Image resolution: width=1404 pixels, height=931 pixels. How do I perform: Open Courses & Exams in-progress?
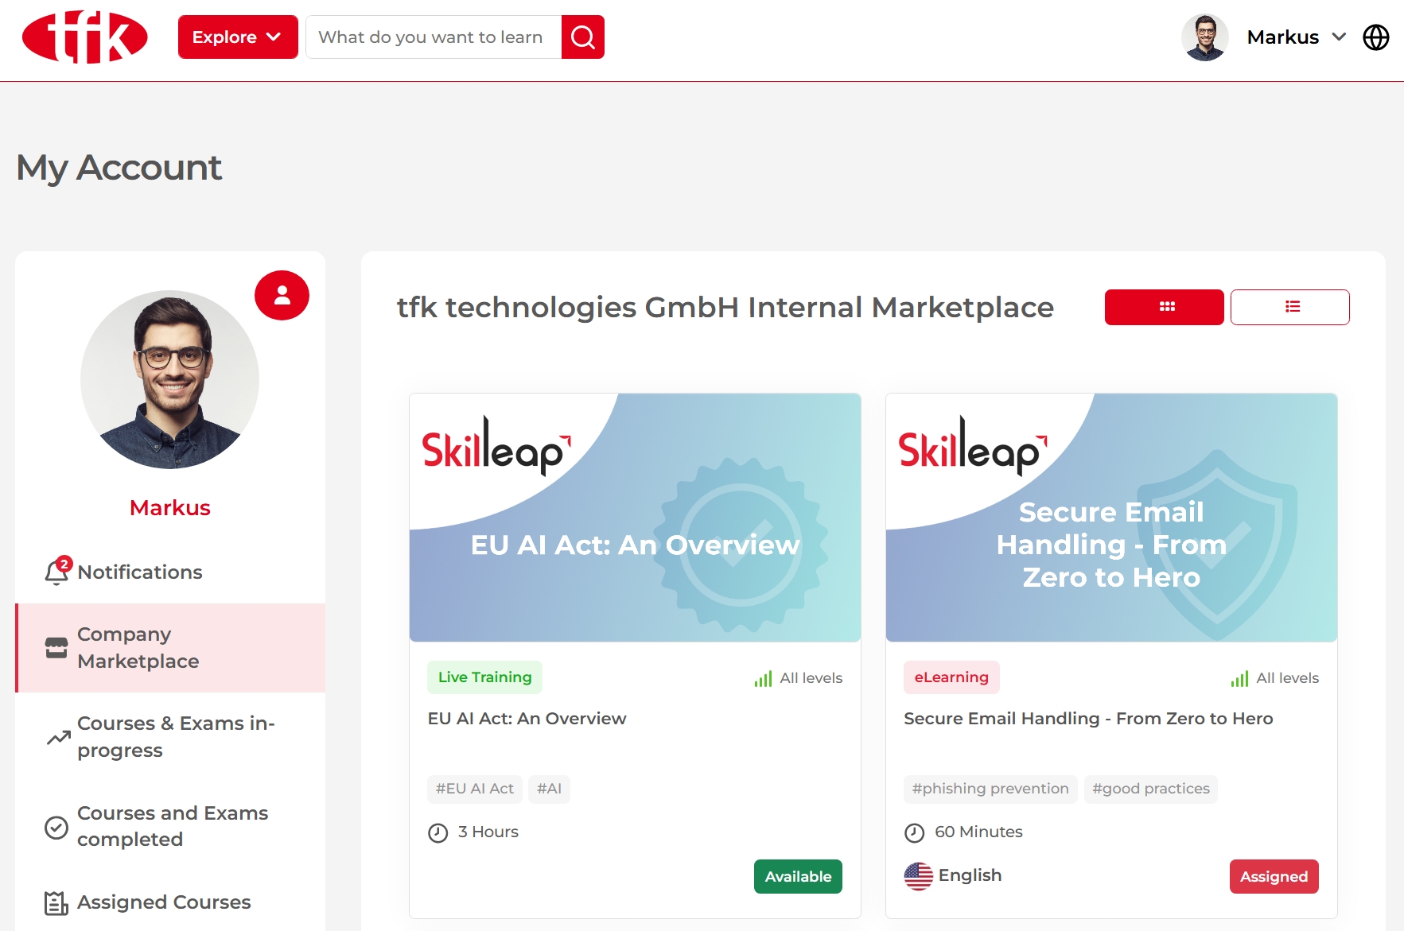pyautogui.click(x=170, y=737)
